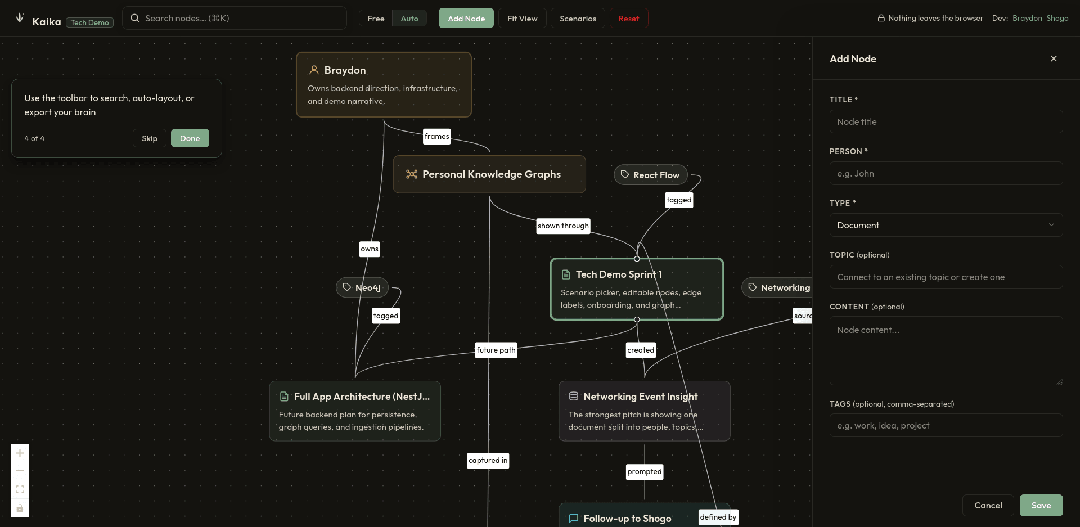1080x527 pixels.
Task: Zoom out on the canvas
Action: (x=20, y=471)
